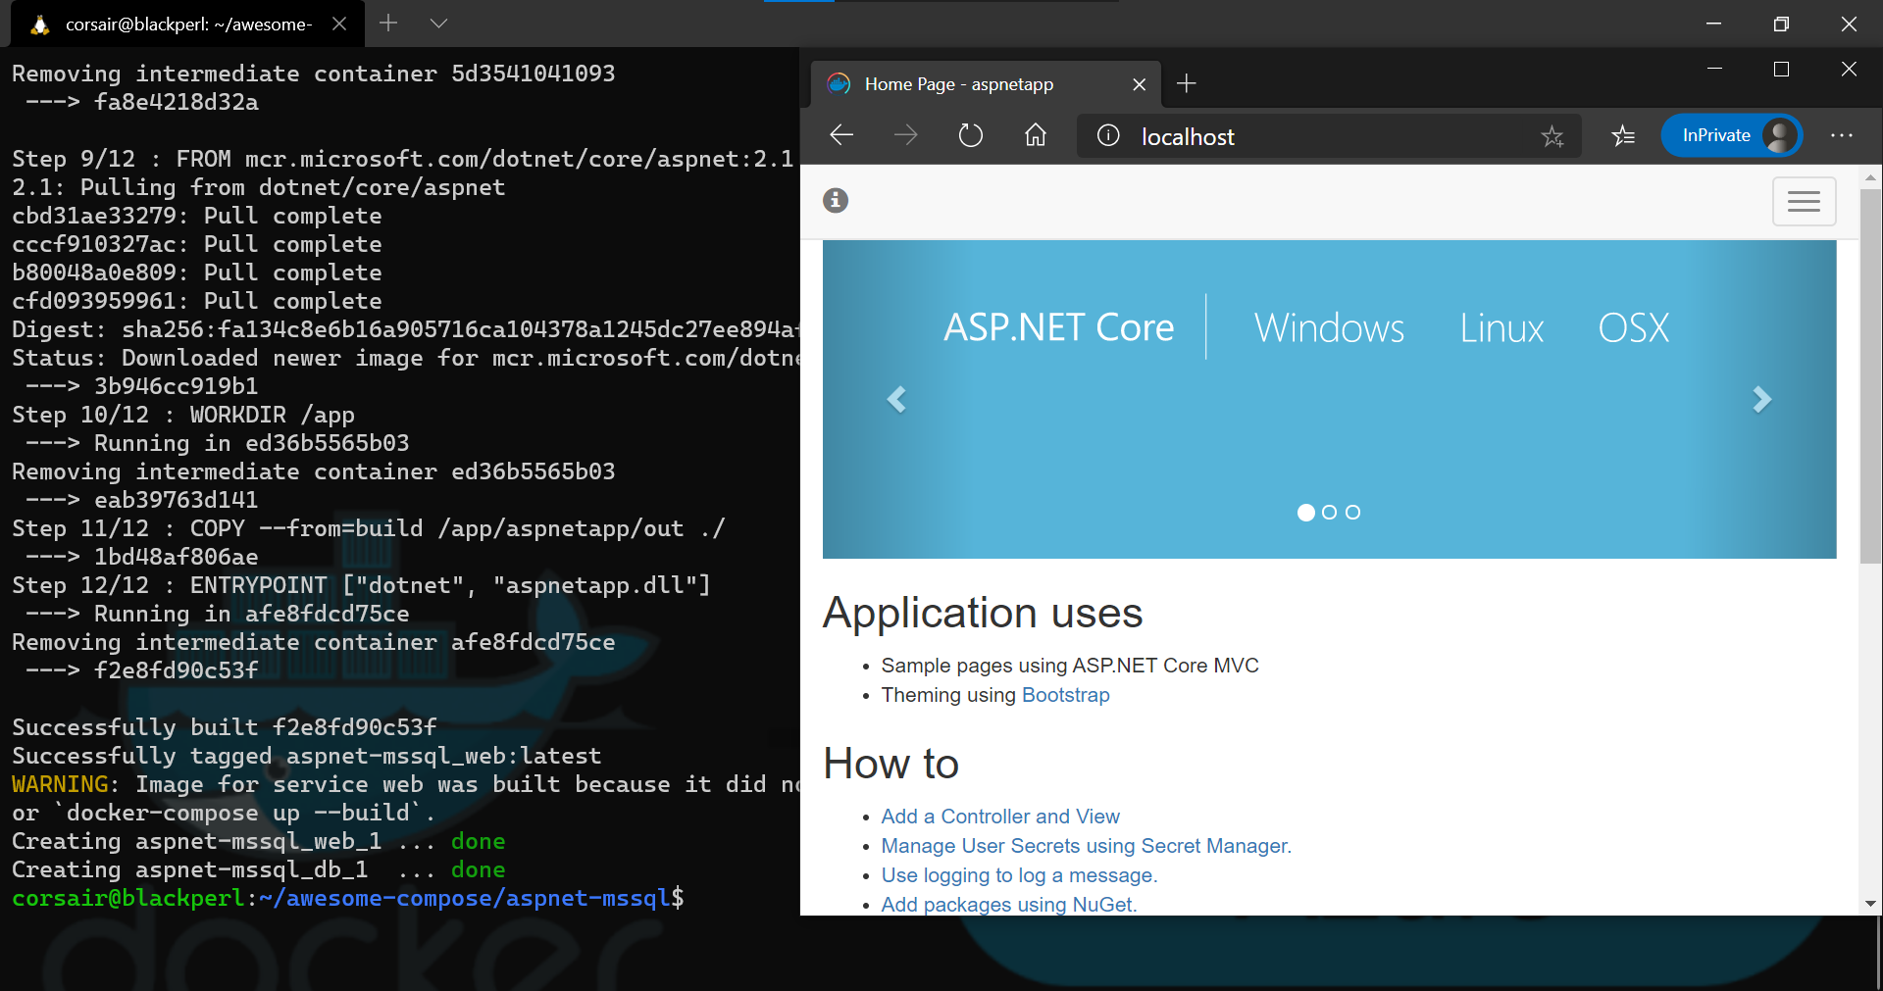Select the third carousel indicator dot
This screenshot has height=991, width=1883.
[x=1352, y=513]
